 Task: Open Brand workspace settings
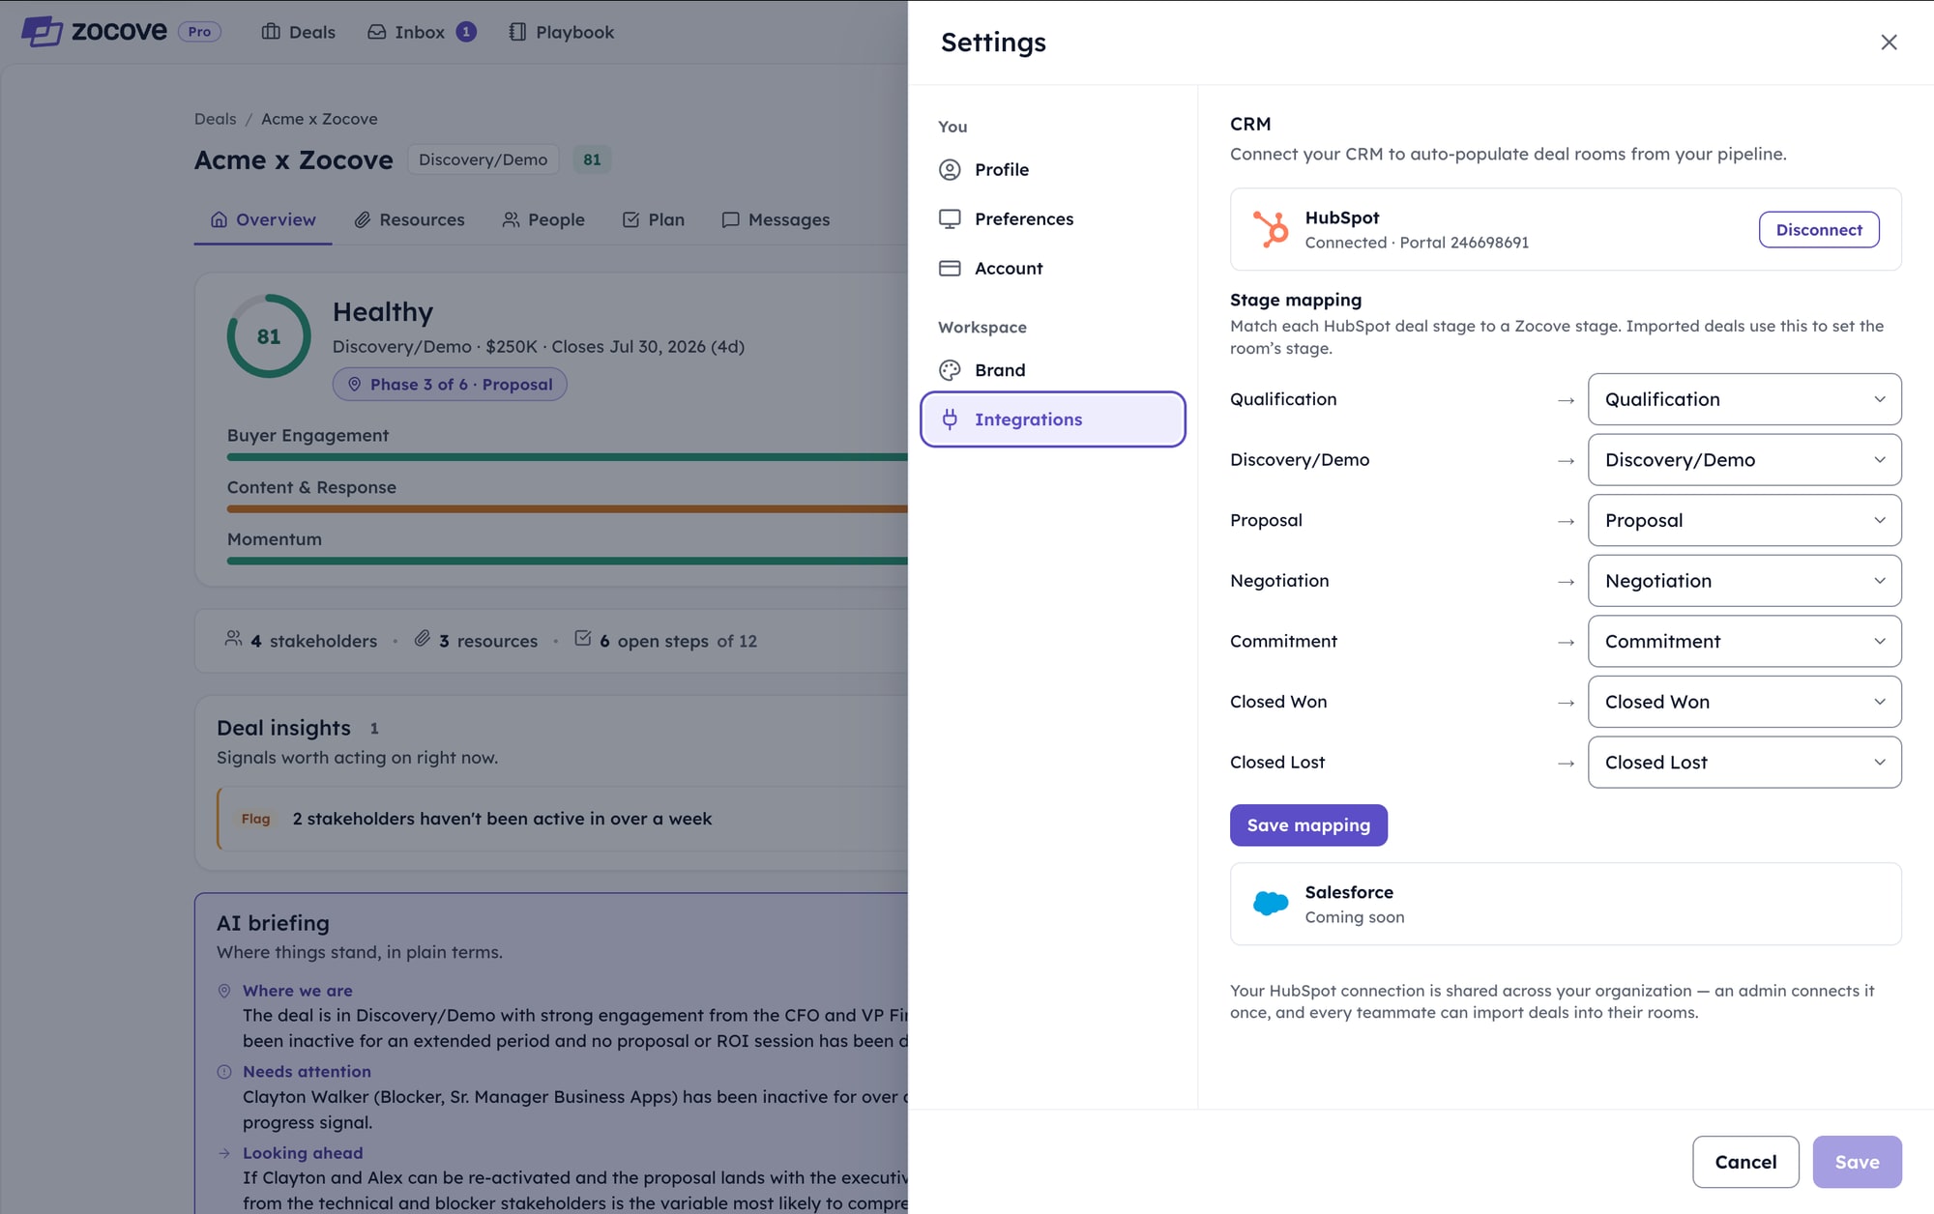pos(1052,370)
